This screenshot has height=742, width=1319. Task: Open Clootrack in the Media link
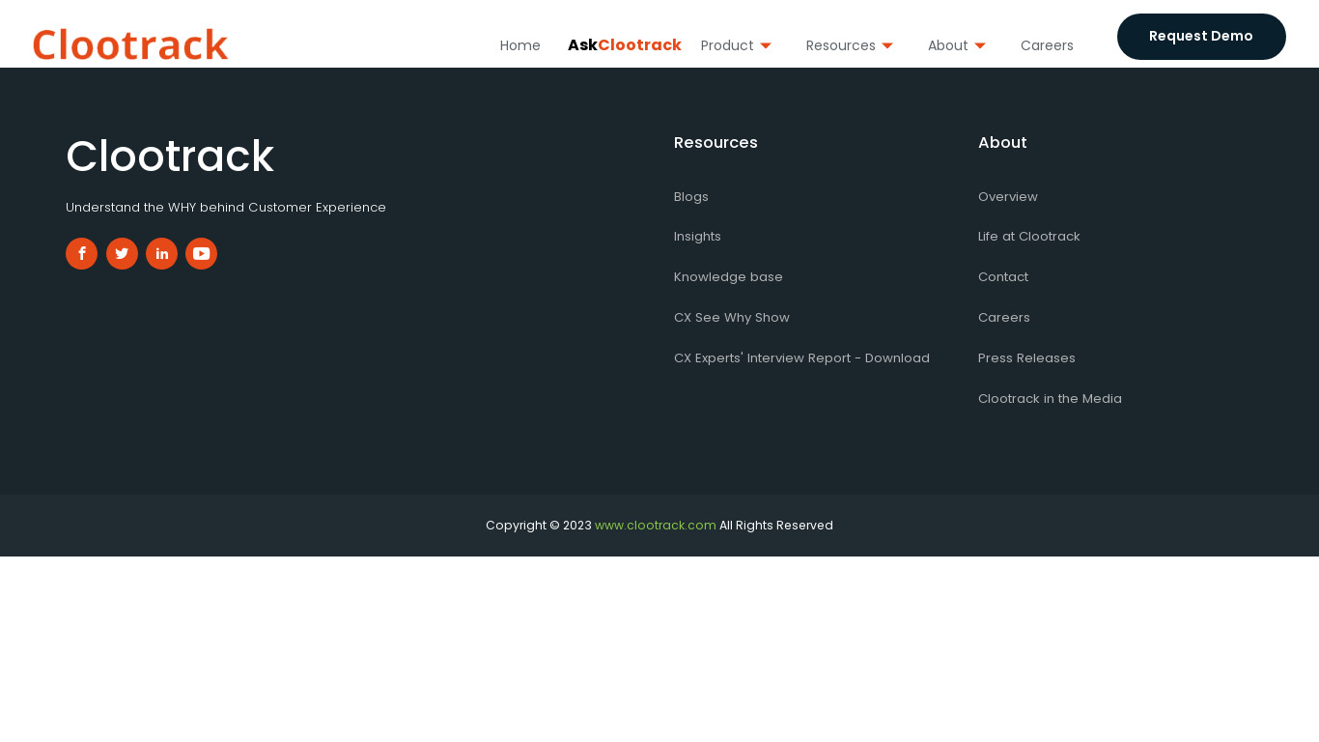coord(1050,399)
